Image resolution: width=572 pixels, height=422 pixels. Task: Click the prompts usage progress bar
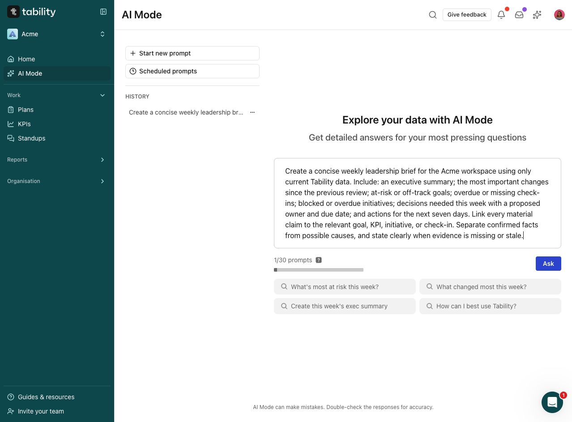pyautogui.click(x=319, y=270)
